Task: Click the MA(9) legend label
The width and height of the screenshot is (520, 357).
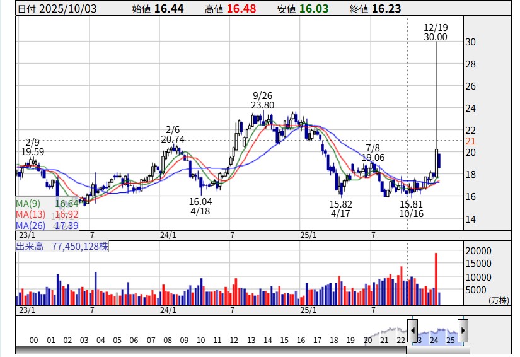Action: (28, 204)
